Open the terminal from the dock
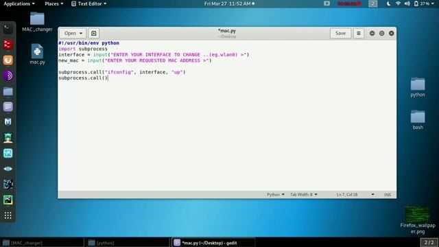This screenshot has height=247, width=439. (x=8, y=29)
